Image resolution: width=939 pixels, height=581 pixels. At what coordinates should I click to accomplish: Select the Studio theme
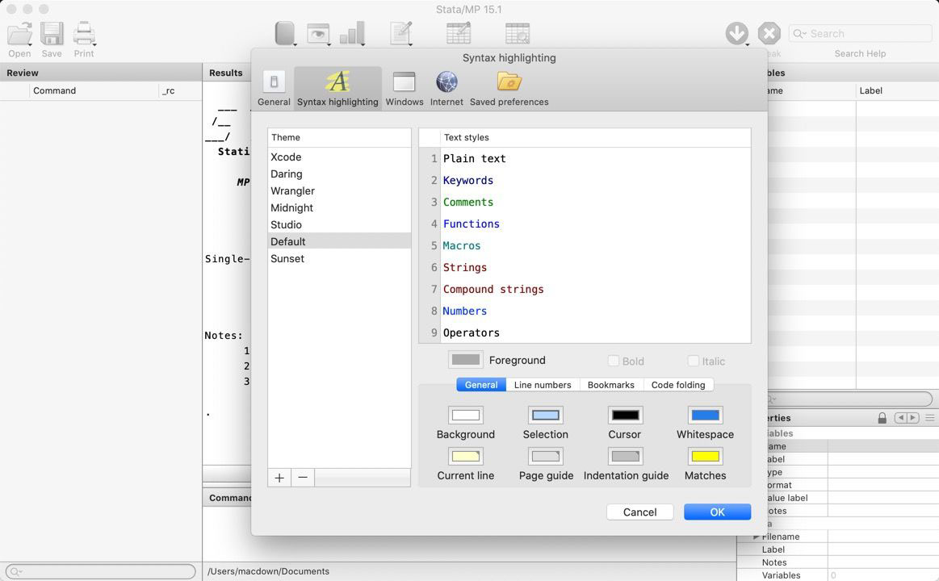[x=339, y=224]
